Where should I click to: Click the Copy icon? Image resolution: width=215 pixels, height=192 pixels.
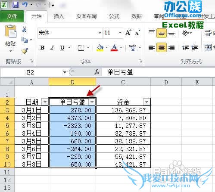click(24, 40)
